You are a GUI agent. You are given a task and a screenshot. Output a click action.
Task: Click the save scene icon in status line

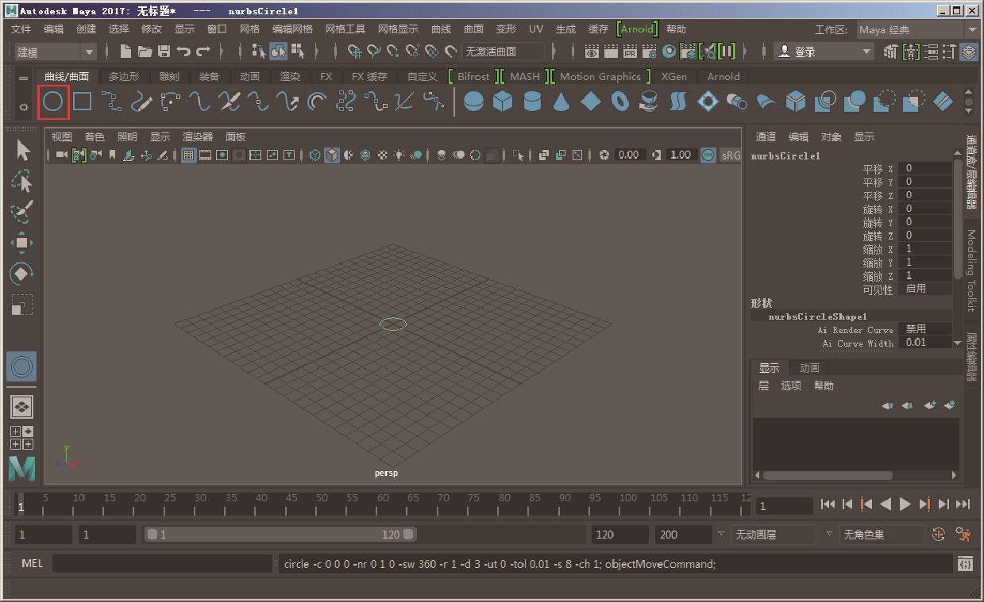164,52
